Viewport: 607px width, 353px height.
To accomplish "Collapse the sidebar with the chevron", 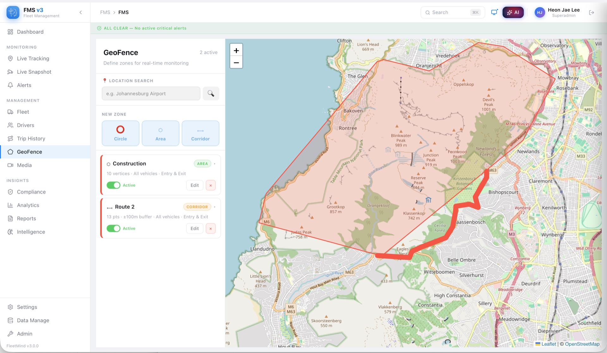I will coord(80,12).
